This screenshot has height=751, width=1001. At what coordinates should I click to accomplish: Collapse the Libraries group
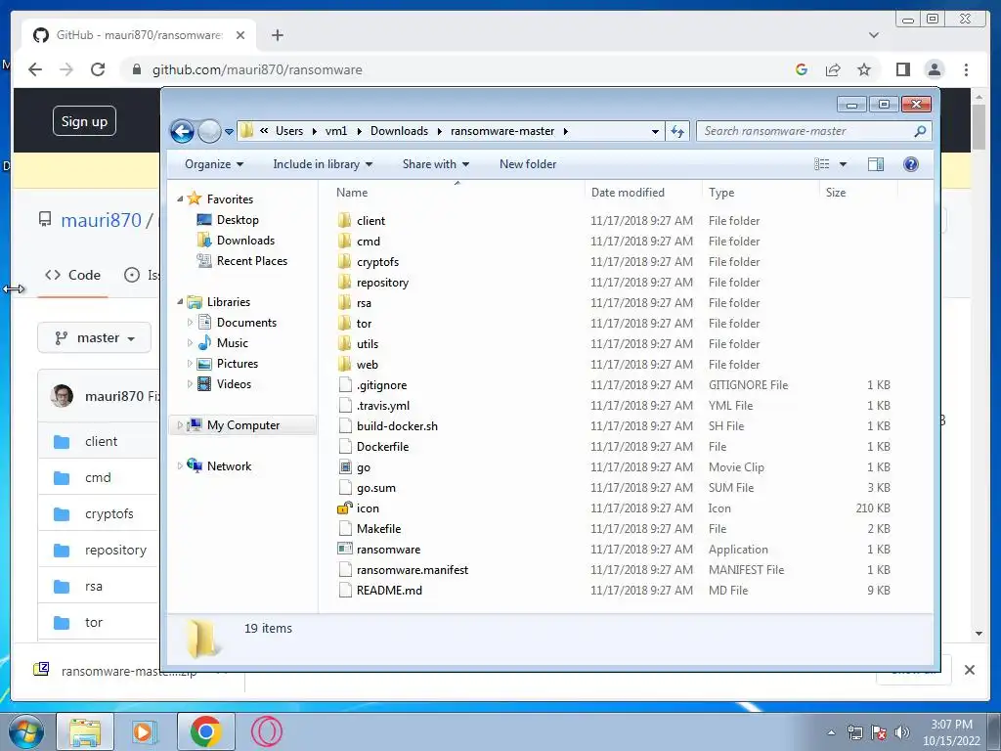click(x=180, y=301)
